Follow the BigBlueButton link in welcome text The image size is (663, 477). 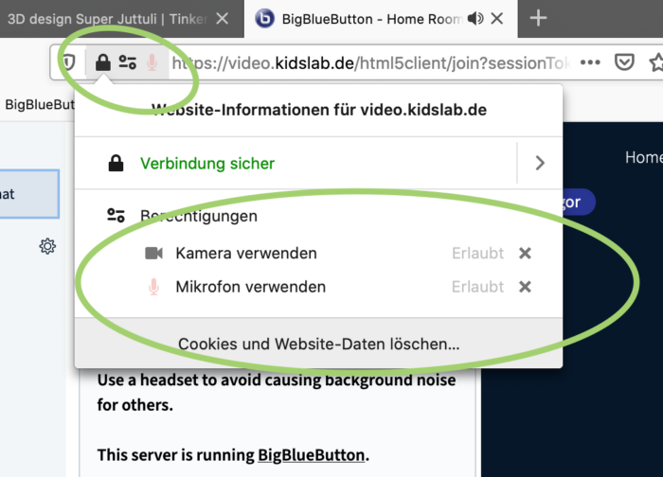point(311,453)
